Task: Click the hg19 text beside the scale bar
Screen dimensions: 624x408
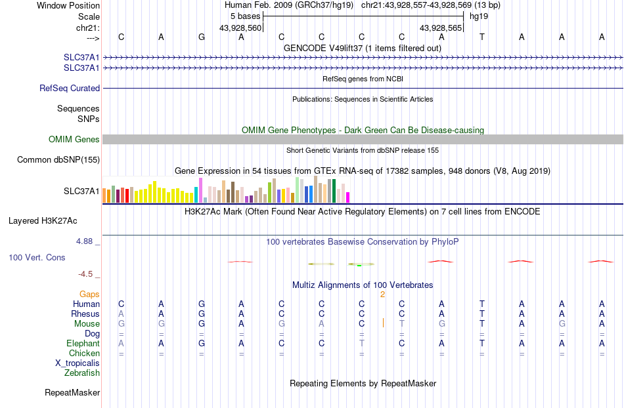Action: click(x=479, y=16)
